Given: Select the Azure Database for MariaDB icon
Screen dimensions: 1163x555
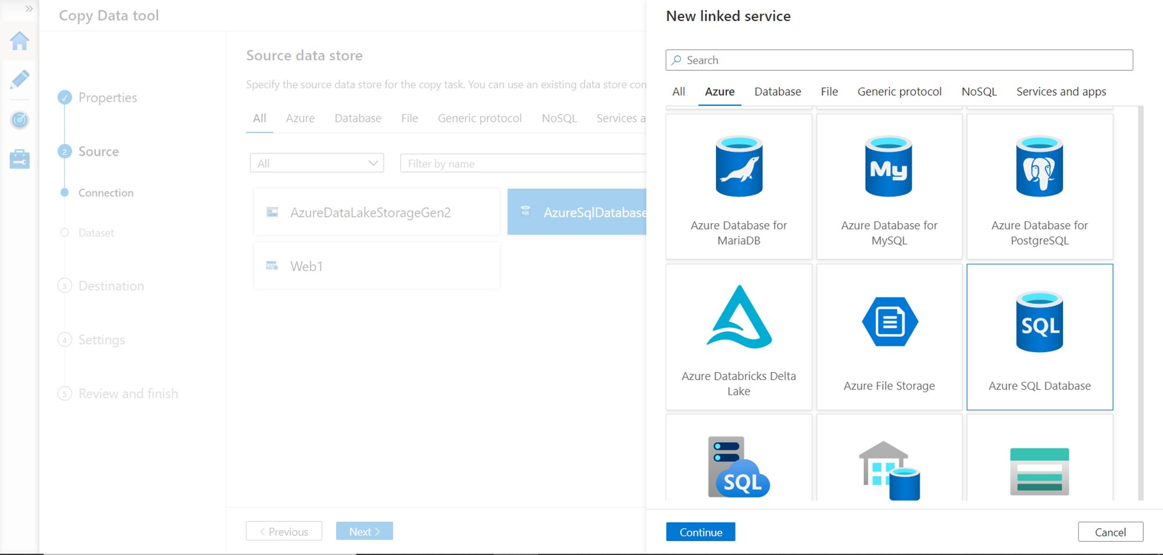Looking at the screenshot, I should coord(739,166).
